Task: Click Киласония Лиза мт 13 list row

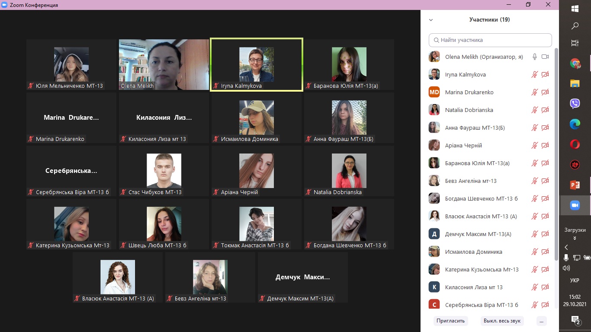Action: (489, 287)
